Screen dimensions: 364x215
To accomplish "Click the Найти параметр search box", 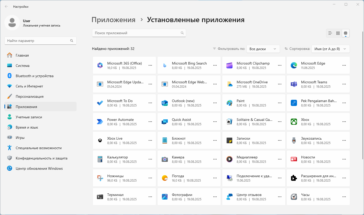I will tap(40, 41).
